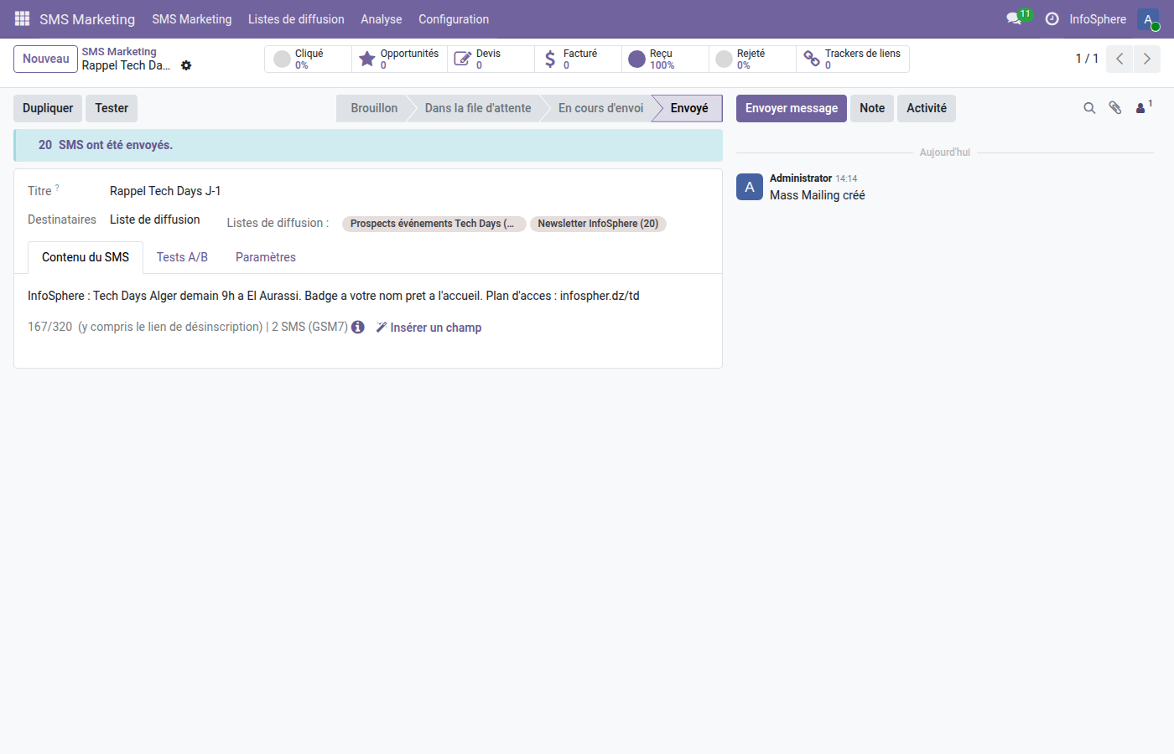
Task: Switch to the Tests A/B tab
Action: pos(182,257)
